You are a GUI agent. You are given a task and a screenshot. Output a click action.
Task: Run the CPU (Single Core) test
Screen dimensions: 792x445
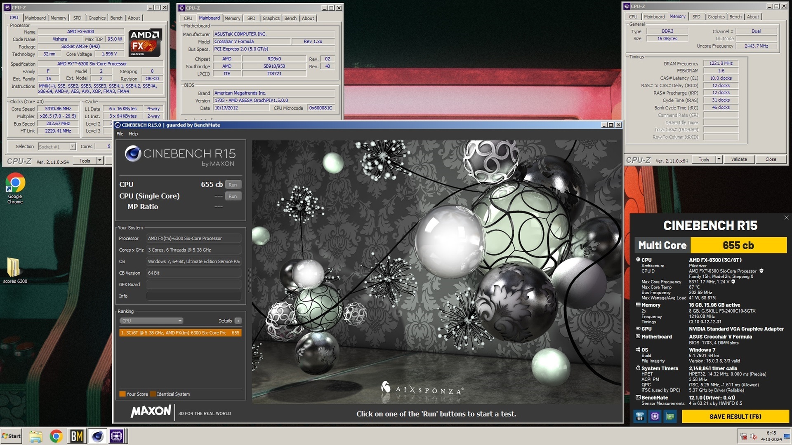233,196
